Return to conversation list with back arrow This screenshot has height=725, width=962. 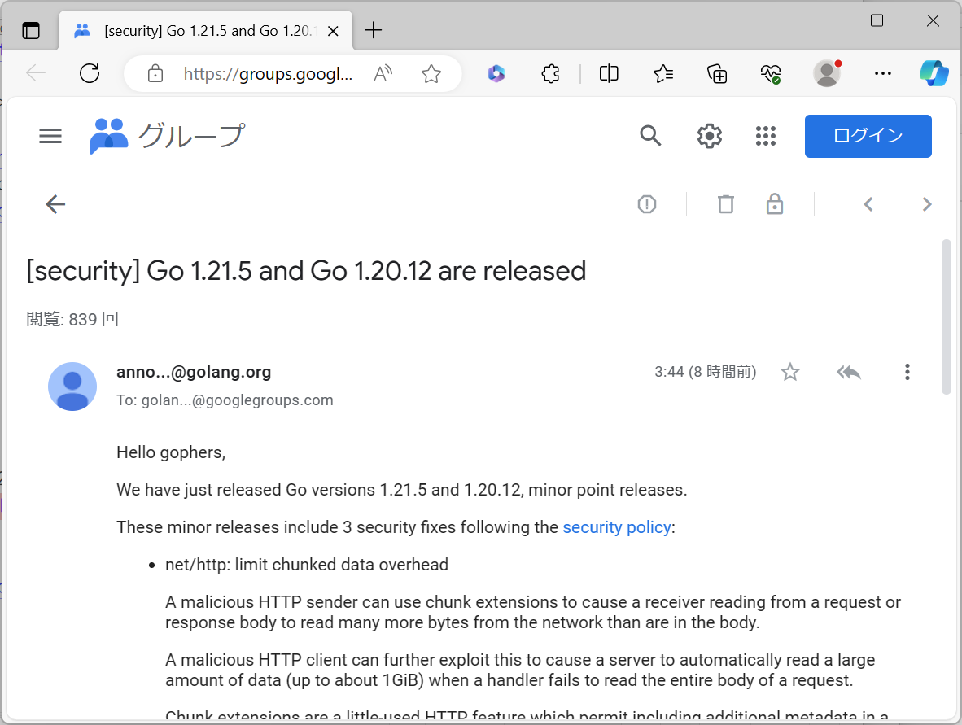55,204
